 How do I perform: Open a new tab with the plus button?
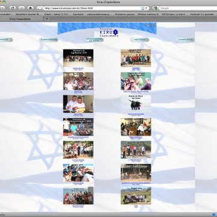point(47,19)
